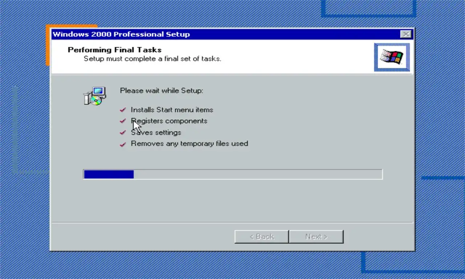Image resolution: width=465 pixels, height=279 pixels.
Task: Click the Windows 2000 Professional Setup title bar
Action: point(232,34)
